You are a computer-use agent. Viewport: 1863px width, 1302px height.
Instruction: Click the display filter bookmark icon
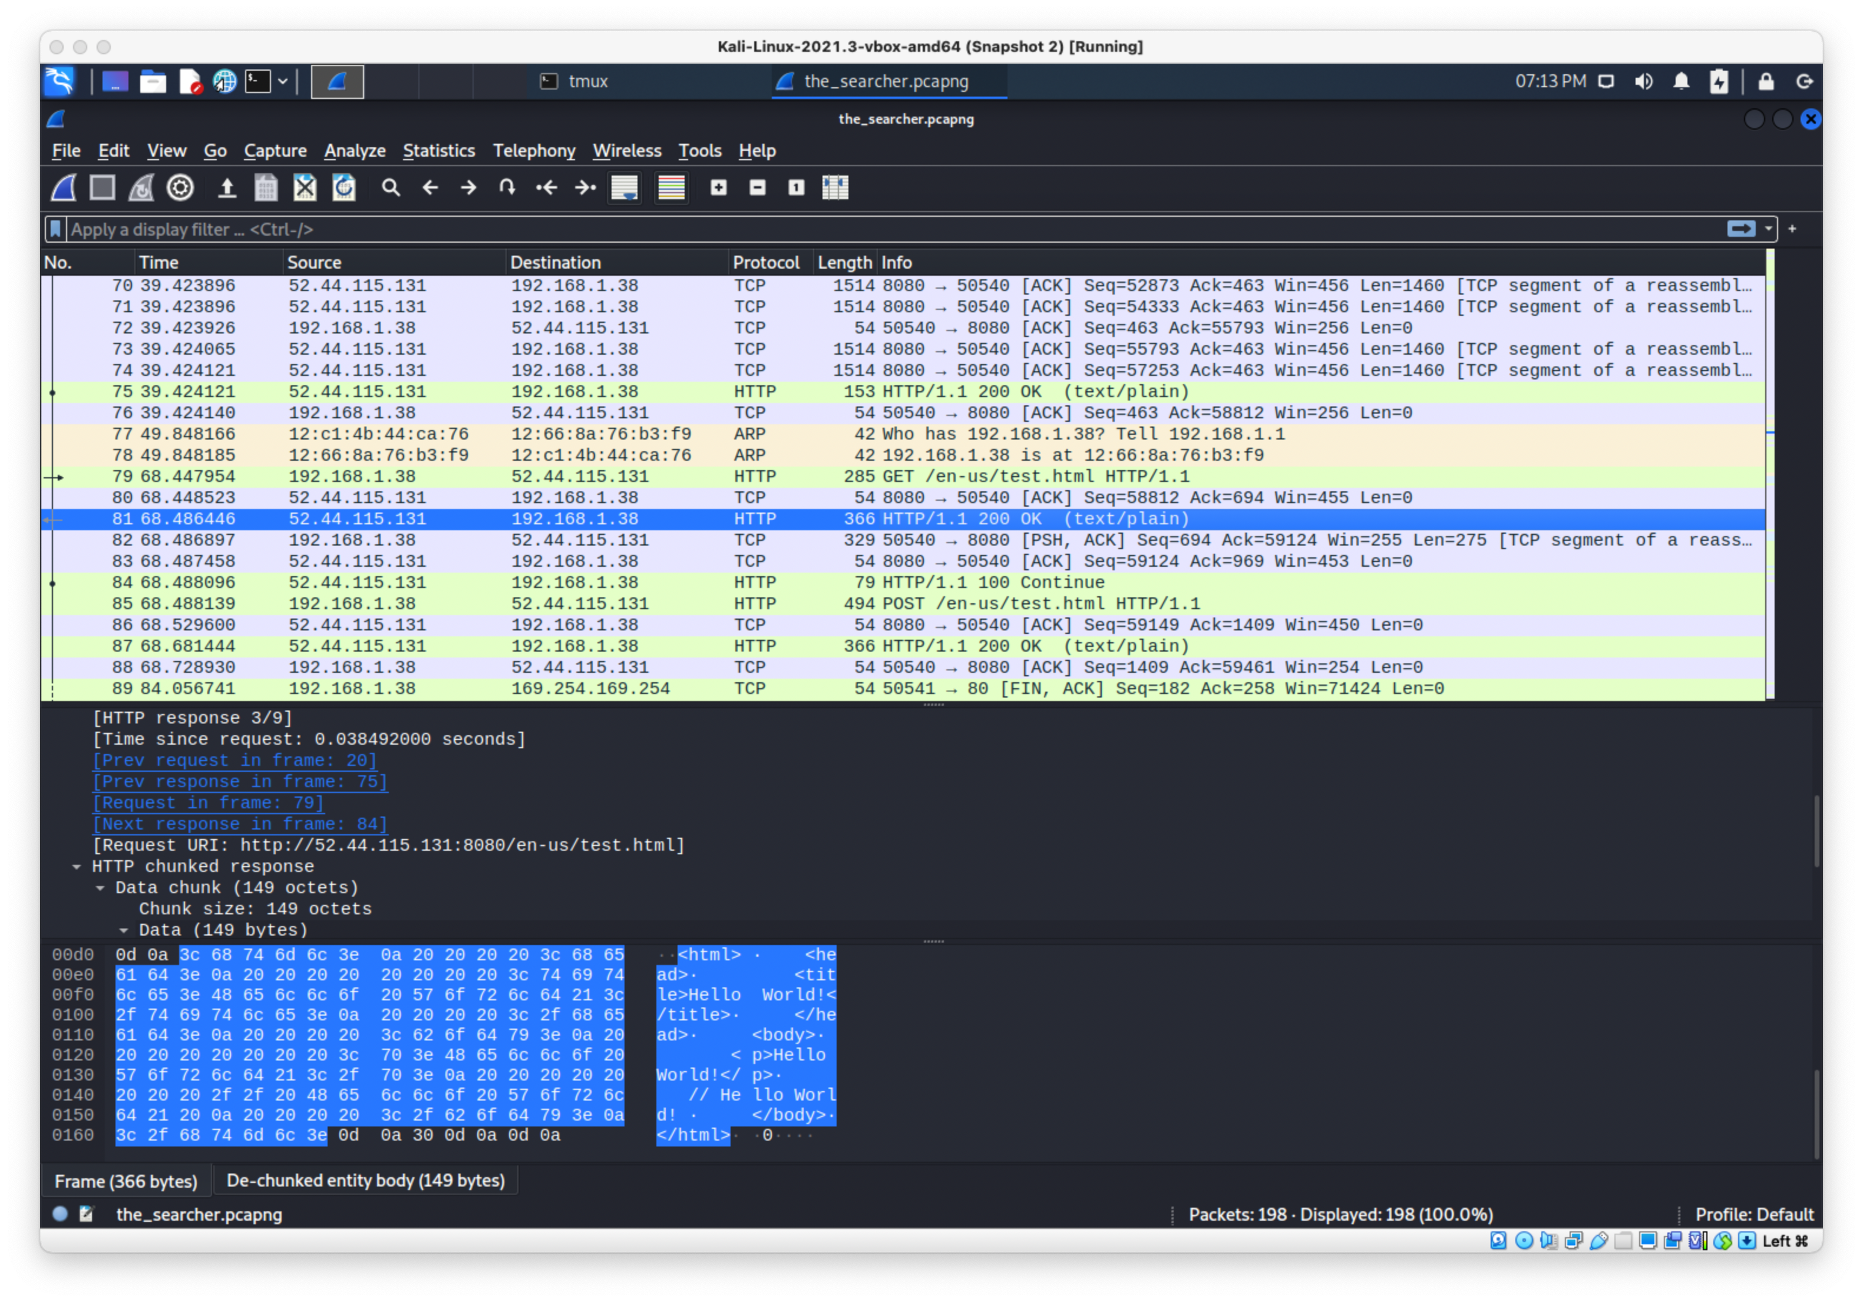pos(55,230)
